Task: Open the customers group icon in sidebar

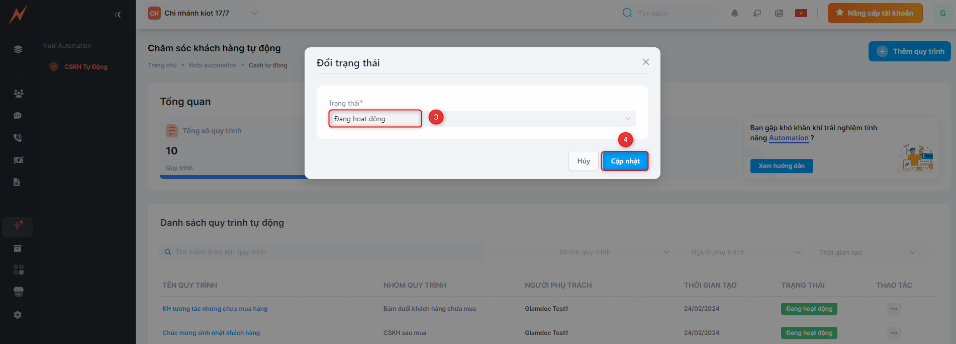Action: (18, 94)
